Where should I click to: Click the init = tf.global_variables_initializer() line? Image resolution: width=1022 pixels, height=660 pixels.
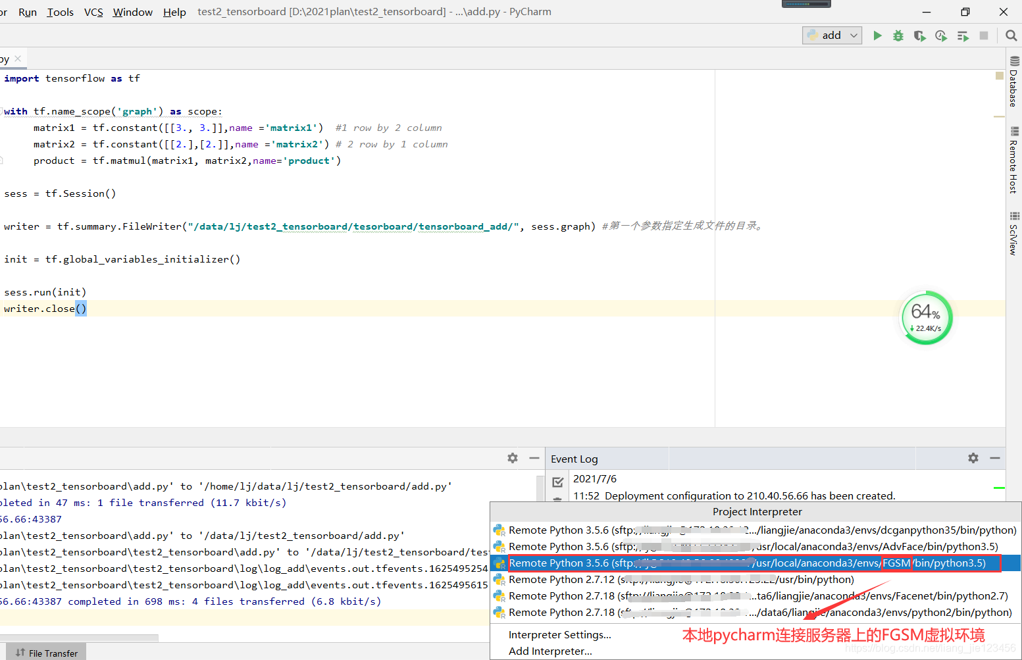click(122, 259)
